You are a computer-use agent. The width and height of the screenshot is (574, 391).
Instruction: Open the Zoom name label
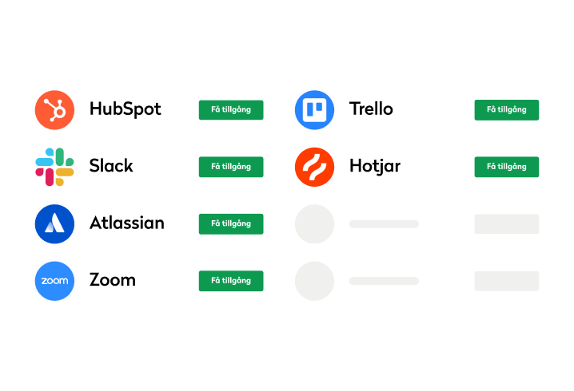[x=112, y=280]
